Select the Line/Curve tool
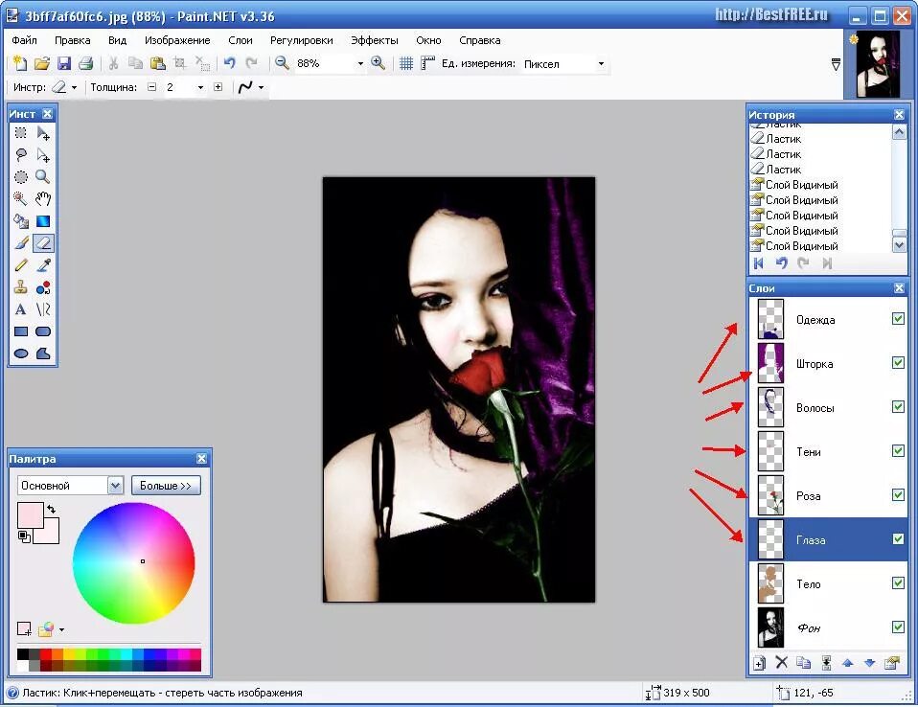Viewport: 918px width, 707px height. click(x=43, y=309)
